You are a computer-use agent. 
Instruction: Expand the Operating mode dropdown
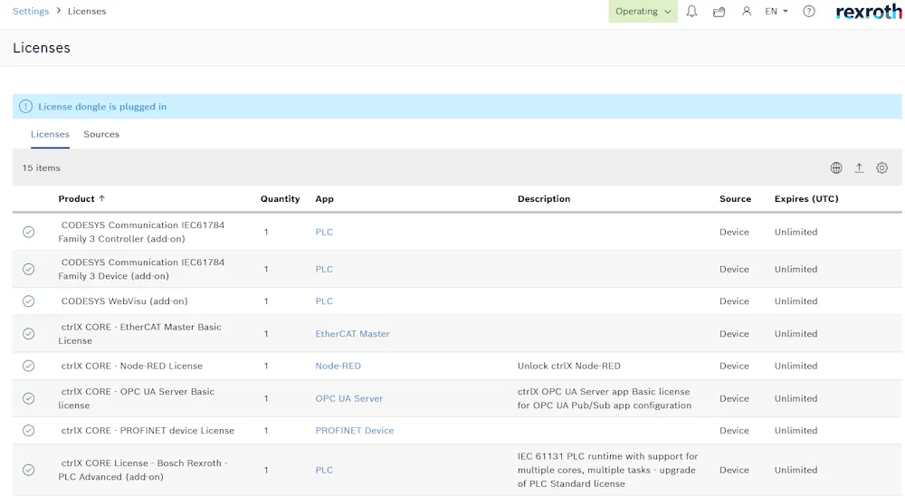(x=643, y=12)
